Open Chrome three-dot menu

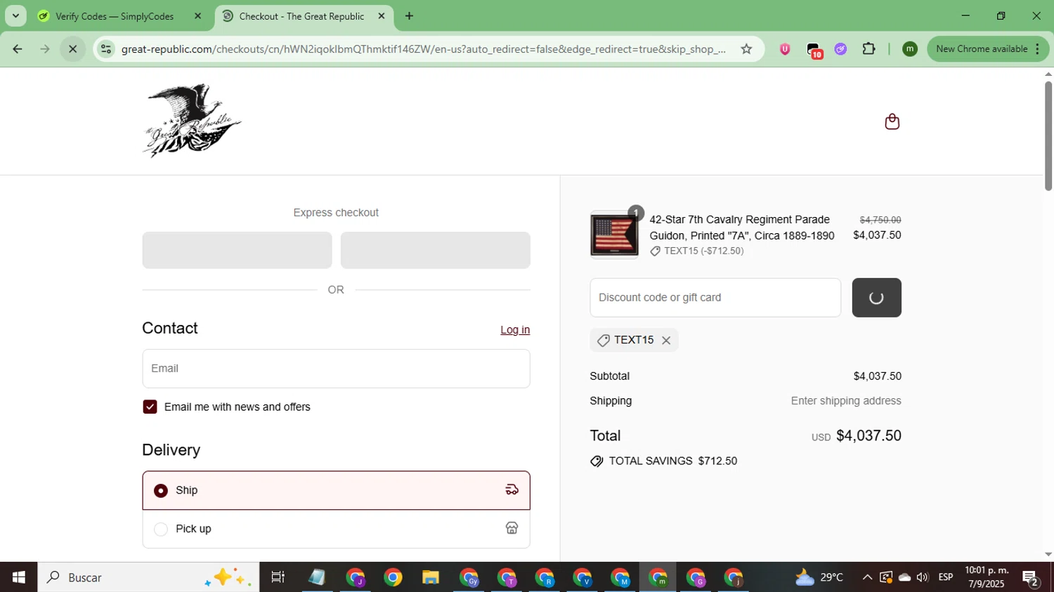point(1038,49)
